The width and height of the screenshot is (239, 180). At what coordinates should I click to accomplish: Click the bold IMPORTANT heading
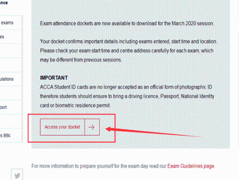[x=54, y=78]
